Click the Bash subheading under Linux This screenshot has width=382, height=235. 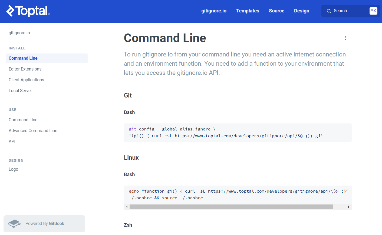[129, 174]
